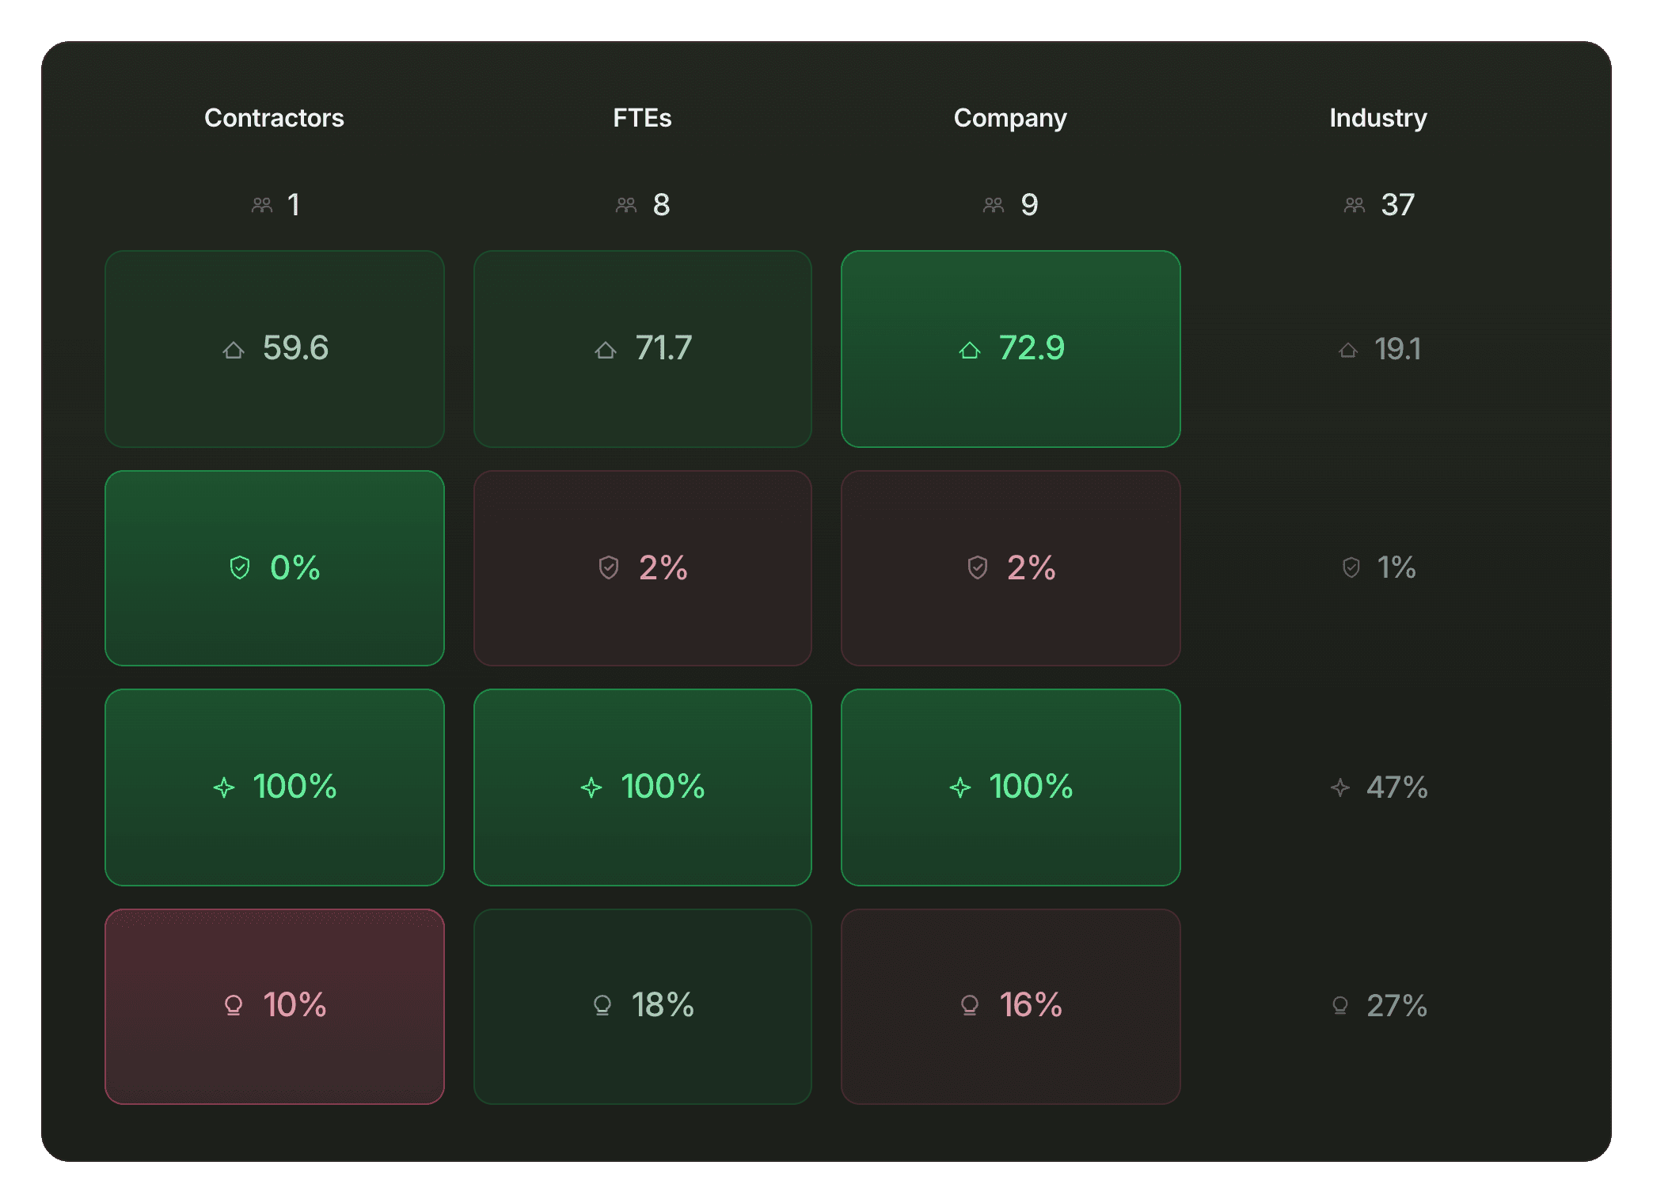Image resolution: width=1653 pixels, height=1203 pixels.
Task: Click the Industry 19.1 value
Action: (x=1397, y=349)
